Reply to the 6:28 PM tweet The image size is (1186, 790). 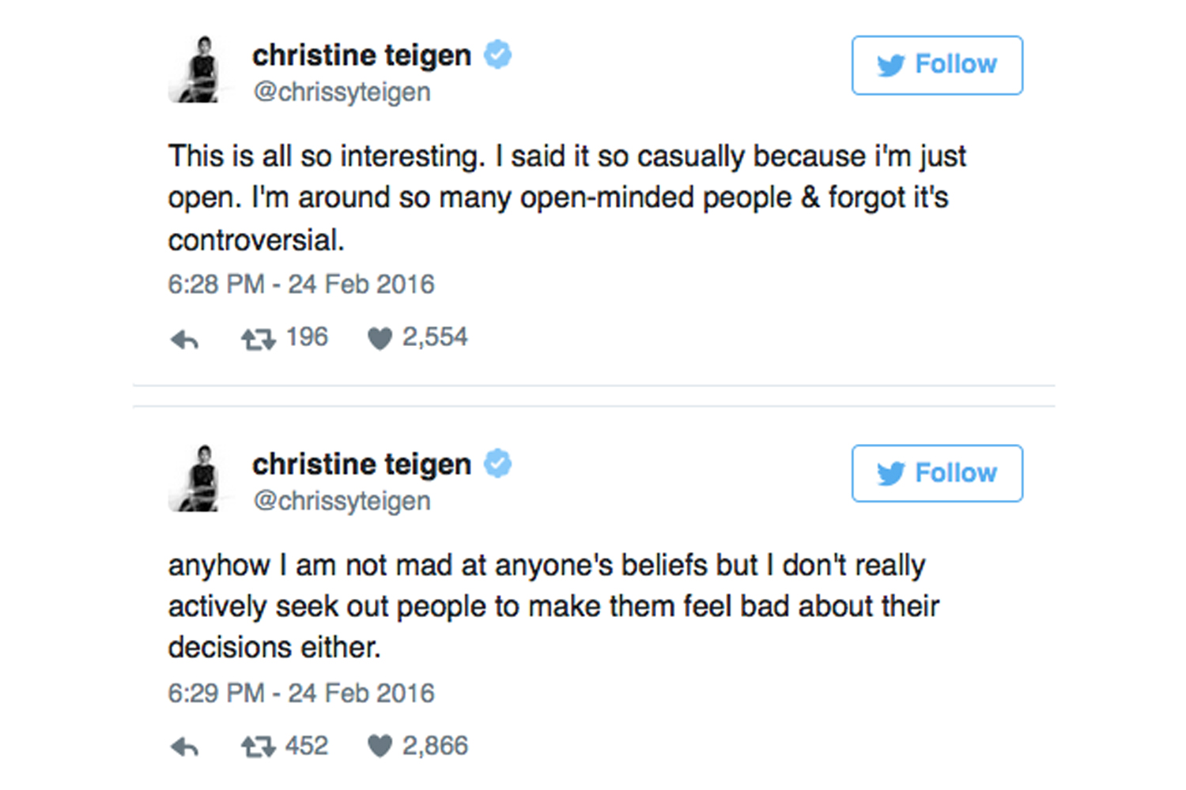coord(184,340)
